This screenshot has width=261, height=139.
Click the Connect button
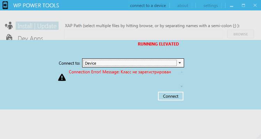pos(171,96)
